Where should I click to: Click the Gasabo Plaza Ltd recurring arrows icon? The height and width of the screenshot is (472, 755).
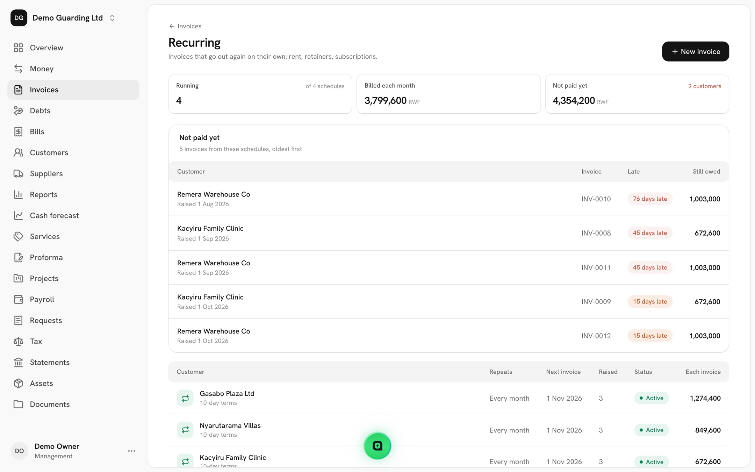click(x=185, y=398)
